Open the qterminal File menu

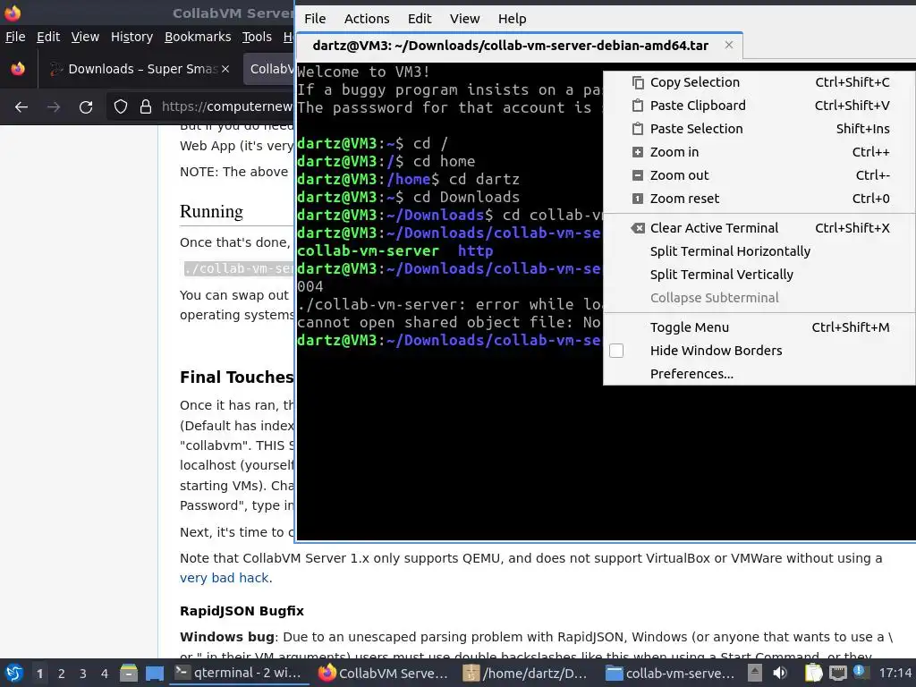315,19
